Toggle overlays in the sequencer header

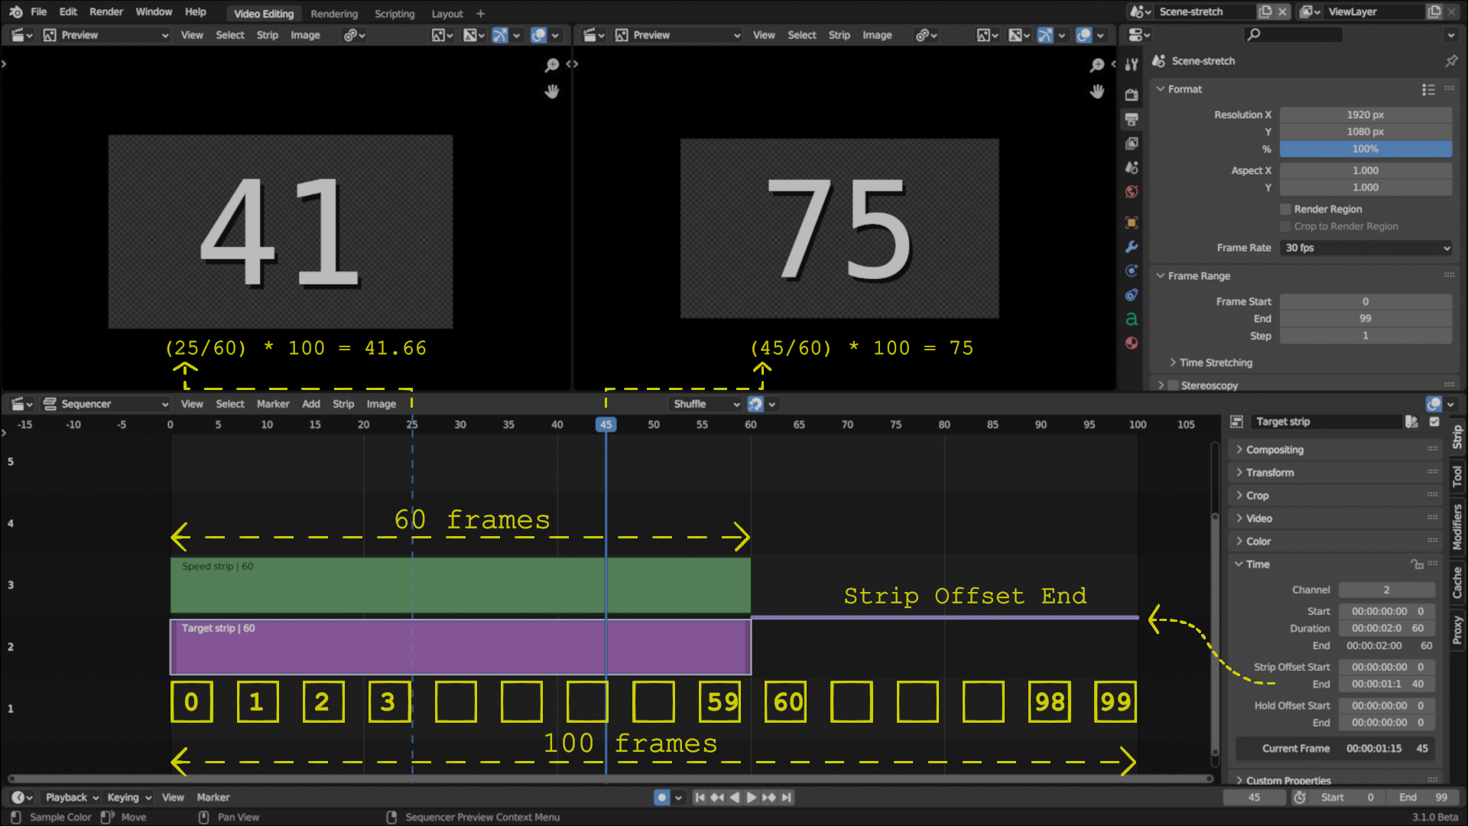pyautogui.click(x=1434, y=404)
